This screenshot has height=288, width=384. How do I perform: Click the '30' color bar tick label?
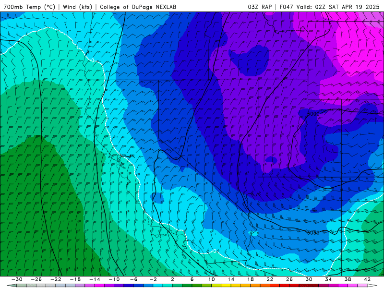click(309, 279)
